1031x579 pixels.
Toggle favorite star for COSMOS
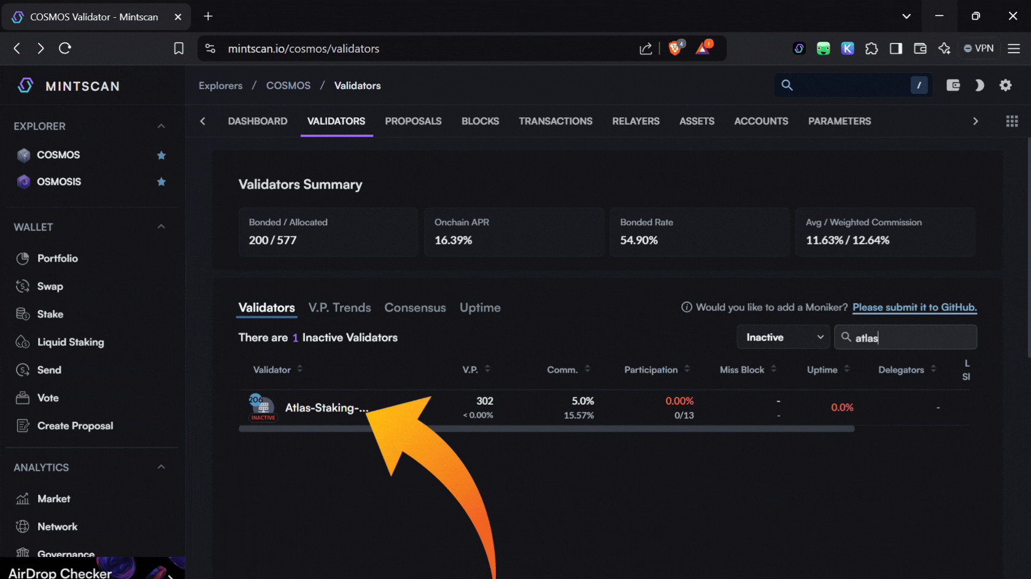(x=161, y=155)
